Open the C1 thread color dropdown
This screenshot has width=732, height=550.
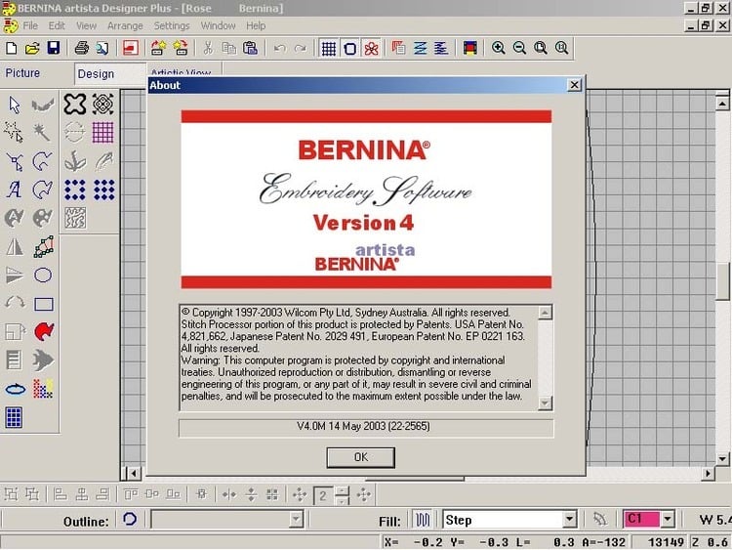coord(668,520)
